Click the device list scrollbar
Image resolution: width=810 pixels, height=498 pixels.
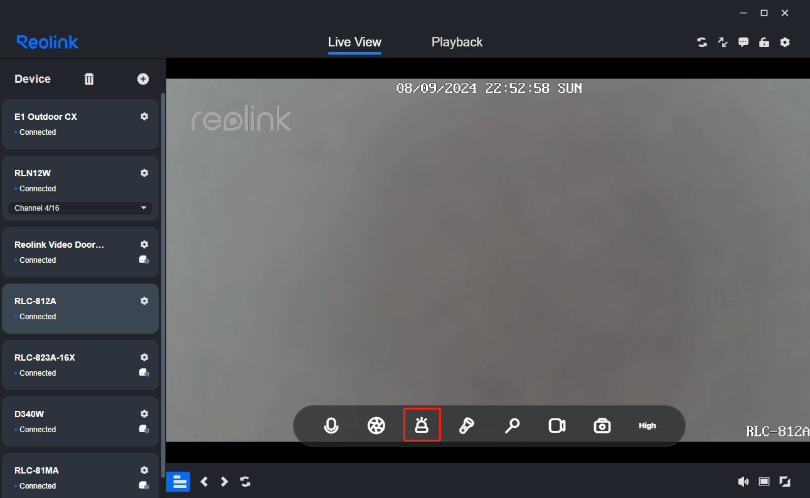pyautogui.click(x=164, y=285)
